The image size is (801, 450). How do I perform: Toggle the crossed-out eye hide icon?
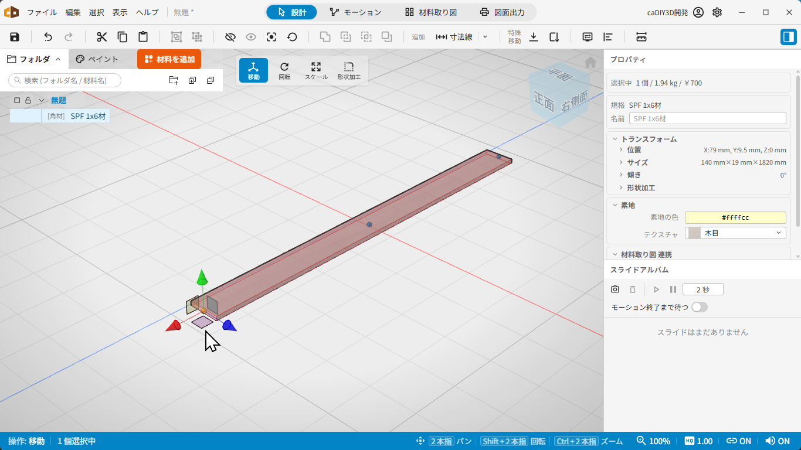point(230,37)
